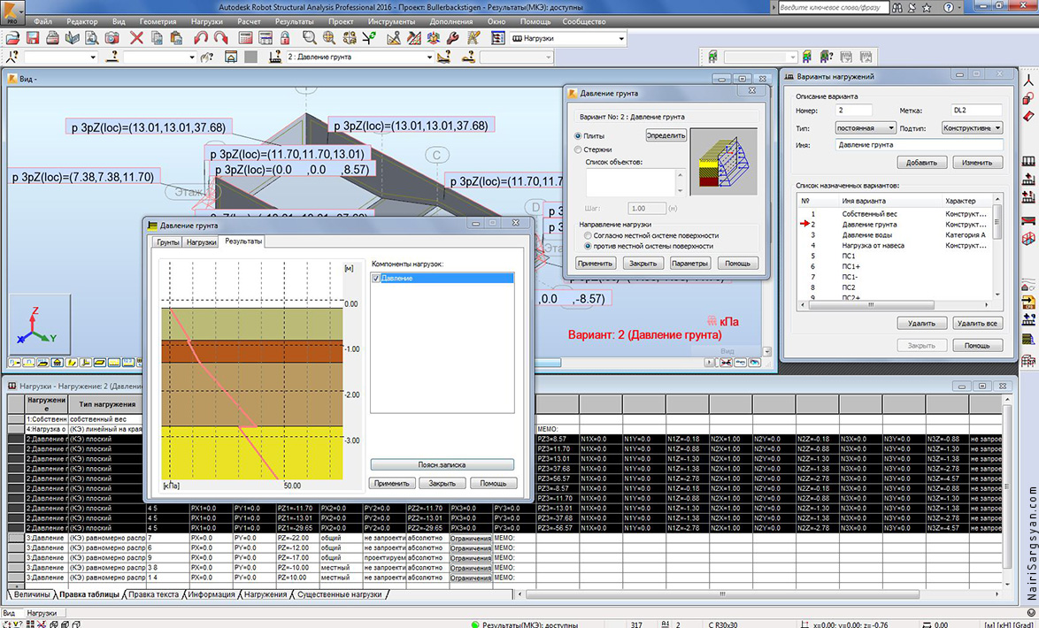Search with the binoculars icon
1039x628 pixels.
(897, 8)
